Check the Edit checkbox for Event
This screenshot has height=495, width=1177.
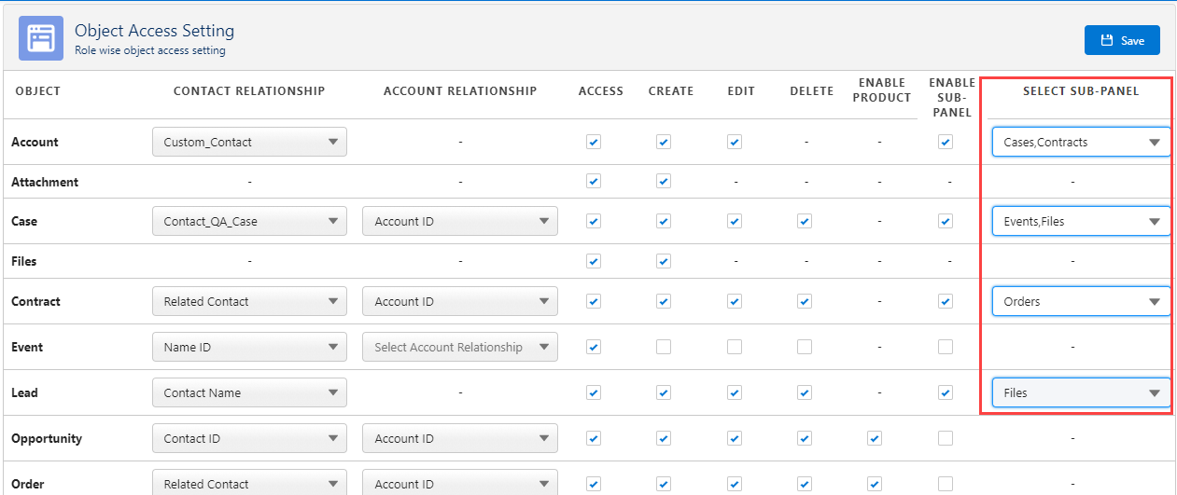click(735, 348)
